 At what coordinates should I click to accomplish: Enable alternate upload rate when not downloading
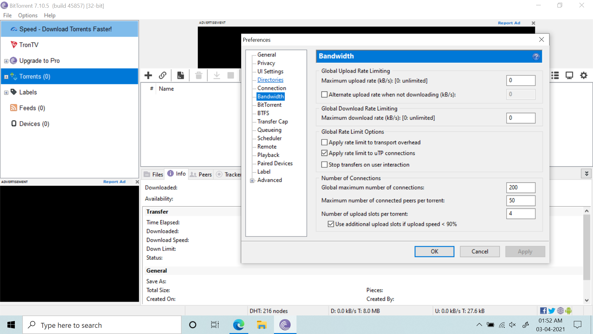tap(324, 95)
